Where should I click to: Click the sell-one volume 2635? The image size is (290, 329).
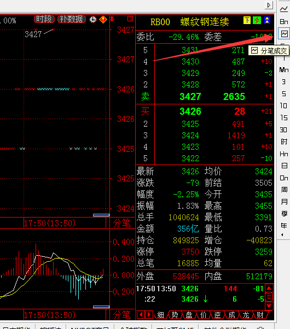[x=234, y=97]
